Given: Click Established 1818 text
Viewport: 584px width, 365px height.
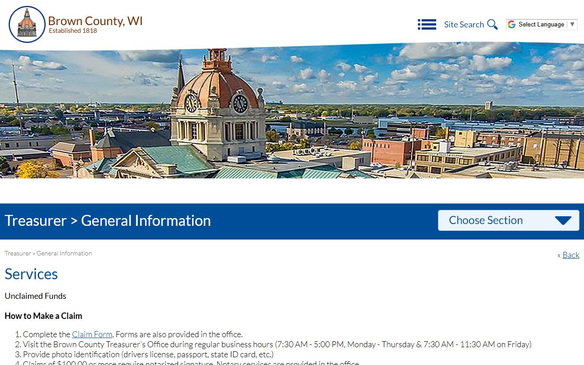Looking at the screenshot, I should pos(73,31).
